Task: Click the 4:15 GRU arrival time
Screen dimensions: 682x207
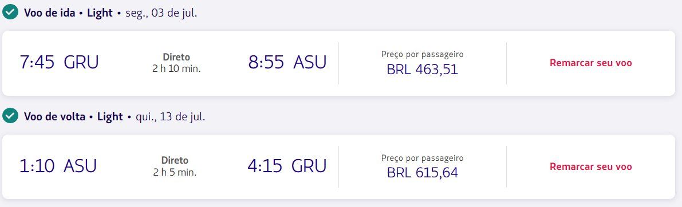Action: (x=287, y=167)
